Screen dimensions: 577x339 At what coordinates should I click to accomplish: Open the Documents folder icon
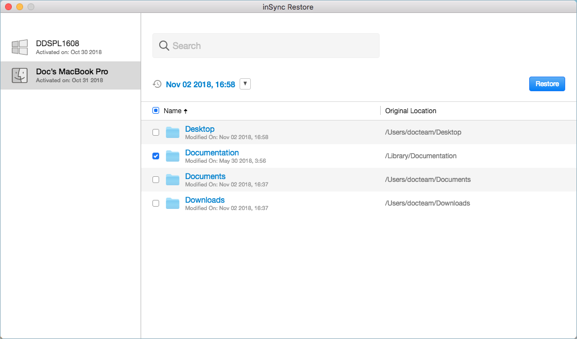coord(173,180)
